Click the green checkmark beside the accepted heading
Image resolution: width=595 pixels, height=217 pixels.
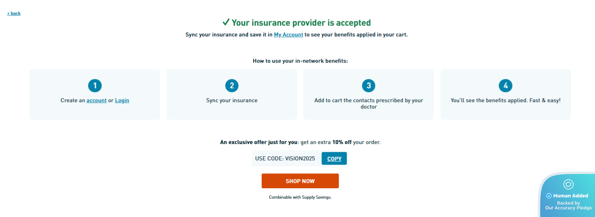pyautogui.click(x=226, y=22)
